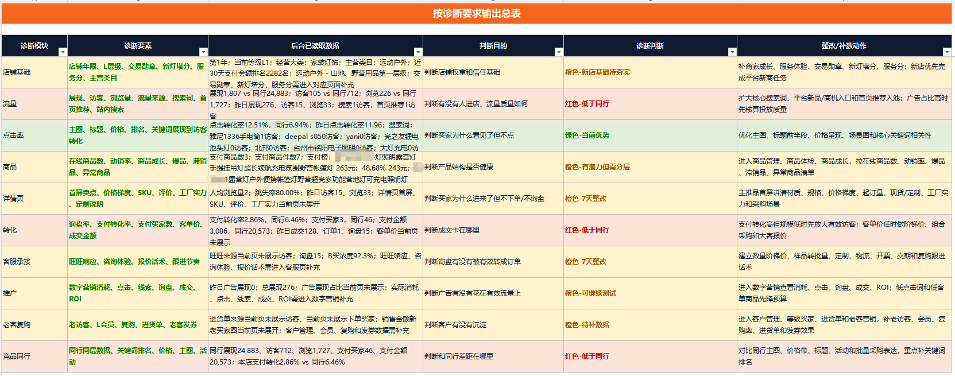Screen dimensions: 955x376
Task: Select the 绿色-当前优势 judgment cell
Action: click(x=650, y=135)
